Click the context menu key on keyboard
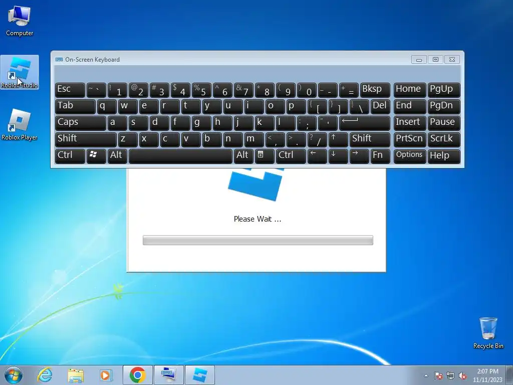This screenshot has height=385, width=513. 264,155
